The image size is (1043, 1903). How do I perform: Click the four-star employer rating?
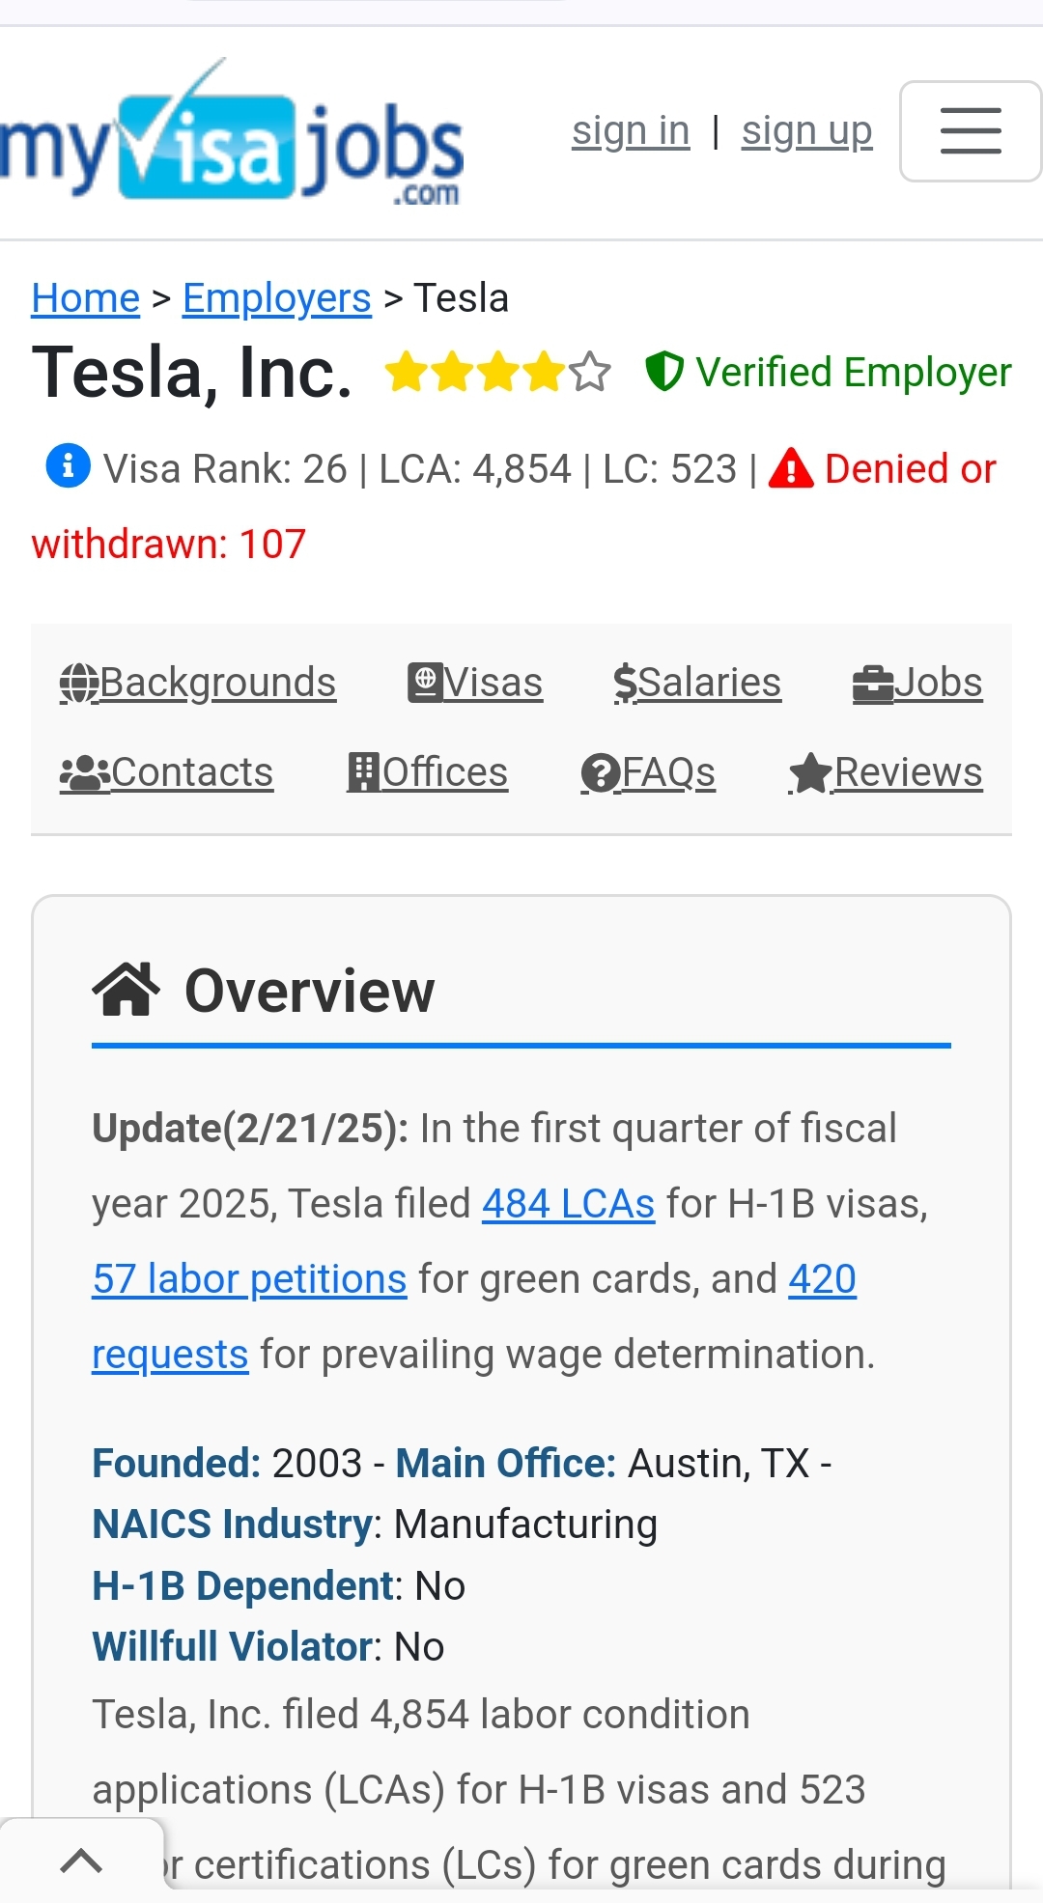click(x=497, y=373)
